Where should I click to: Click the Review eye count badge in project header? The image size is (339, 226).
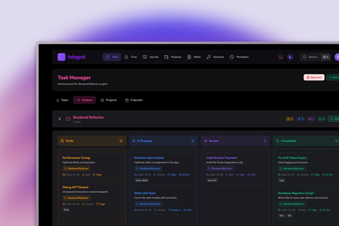coord(311,119)
